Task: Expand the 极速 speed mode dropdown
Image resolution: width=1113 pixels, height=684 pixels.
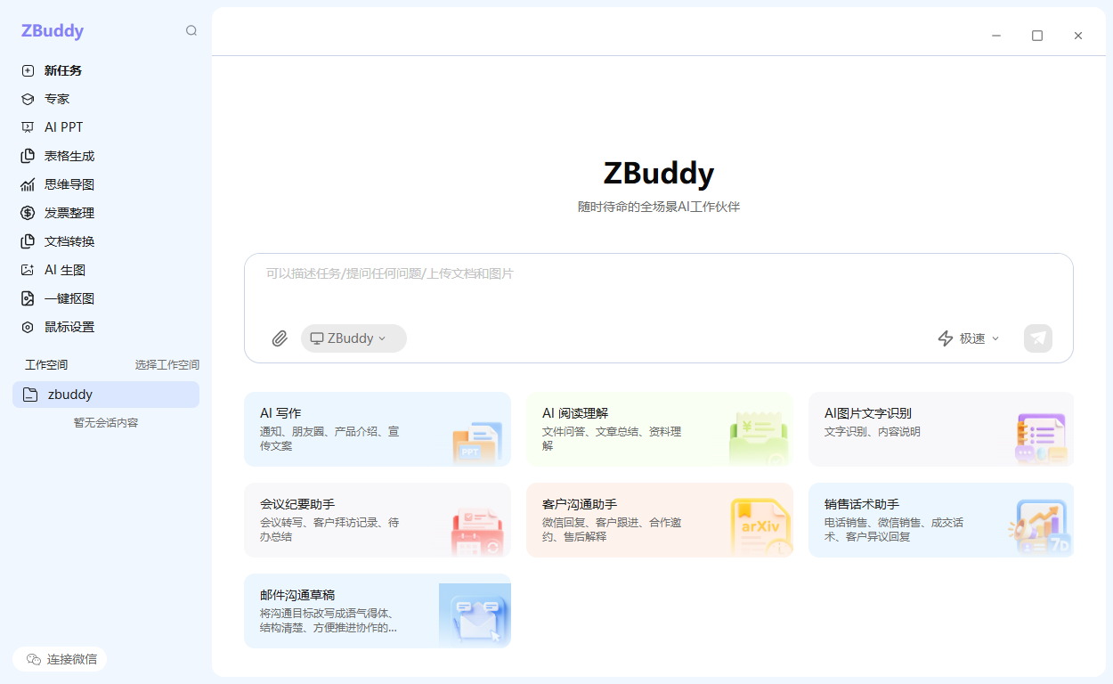Action: (995, 338)
